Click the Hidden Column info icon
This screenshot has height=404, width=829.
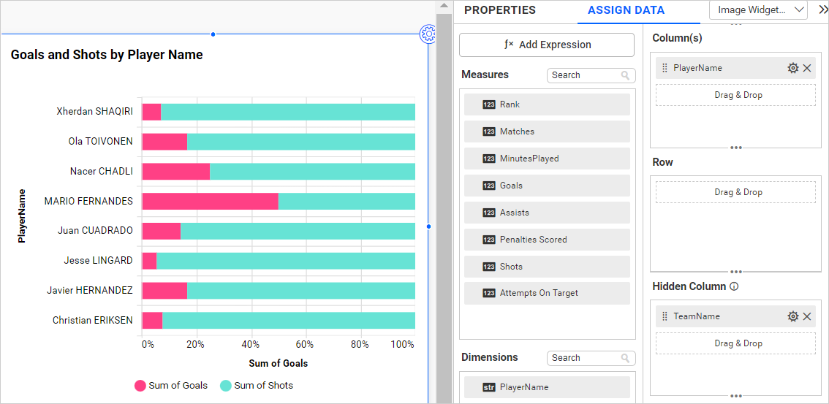point(734,286)
